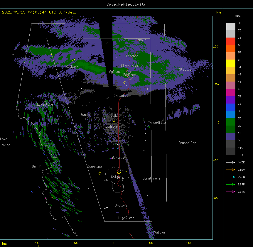The width and height of the screenshot is (253, 247).
Task: Click the Drumheller label
Action: [x=187, y=143]
